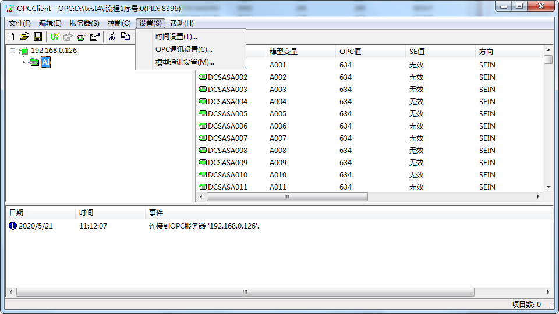559x314 pixels.
Task: Click the New file toolbar icon
Action: 10,36
